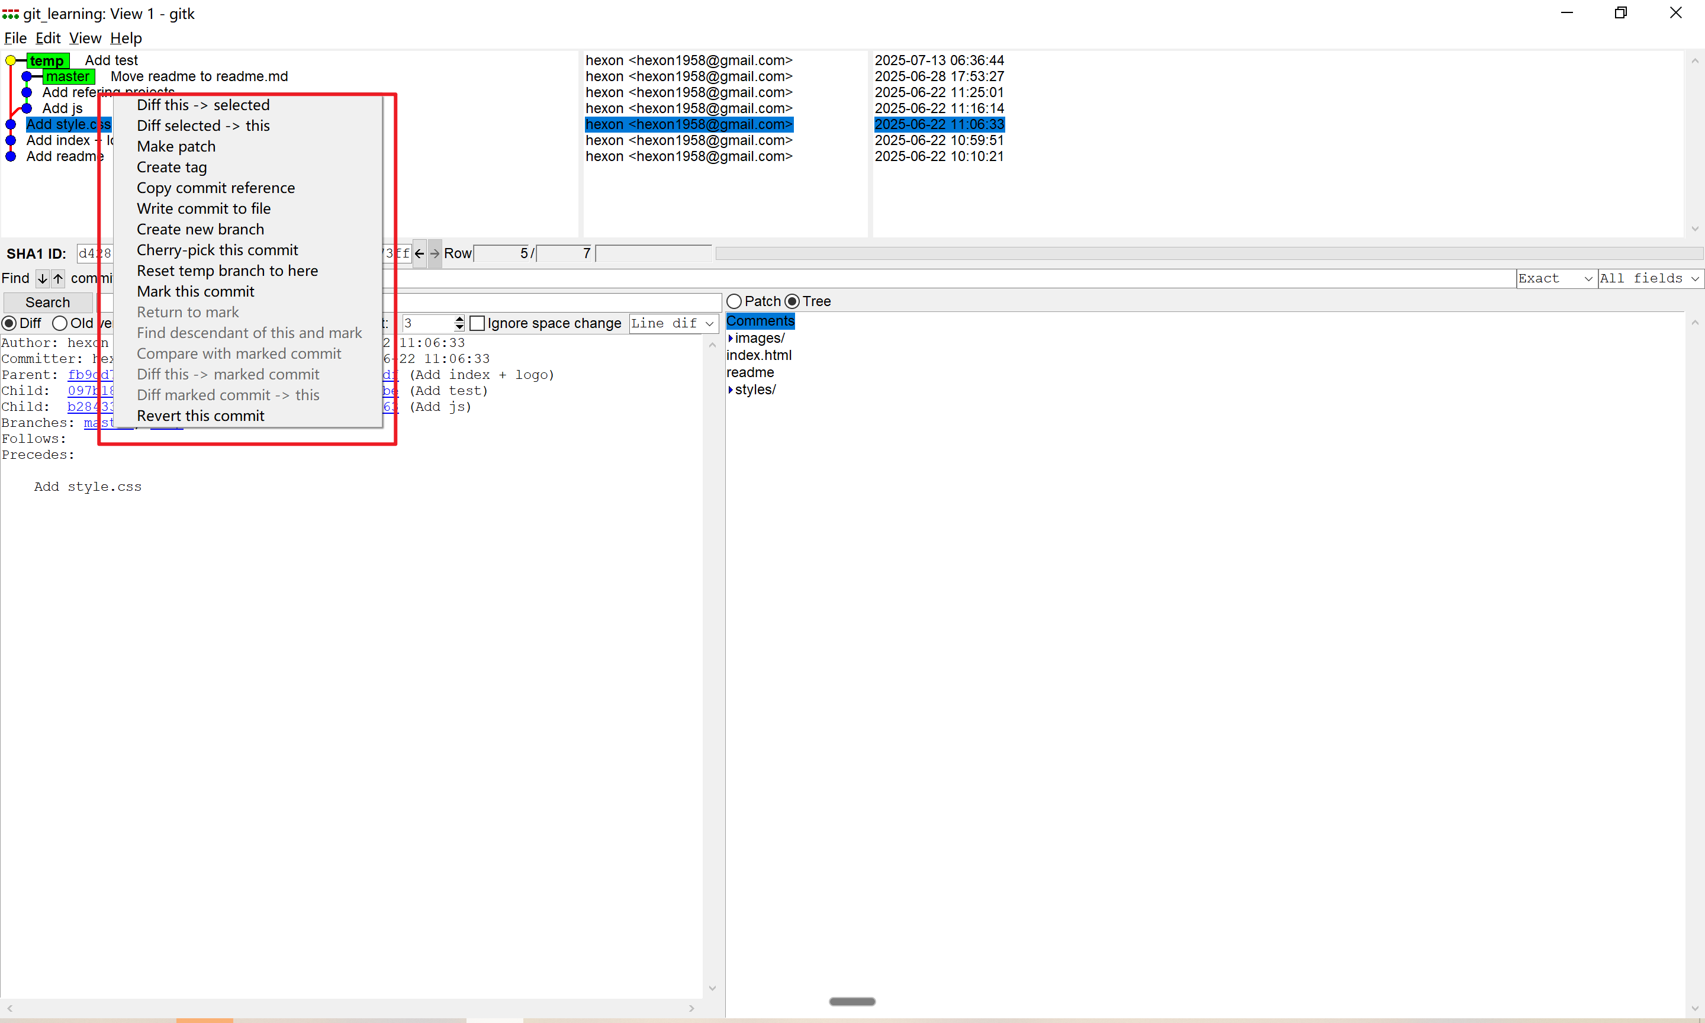Select index.html in the file tree
The width and height of the screenshot is (1705, 1023).
(759, 356)
